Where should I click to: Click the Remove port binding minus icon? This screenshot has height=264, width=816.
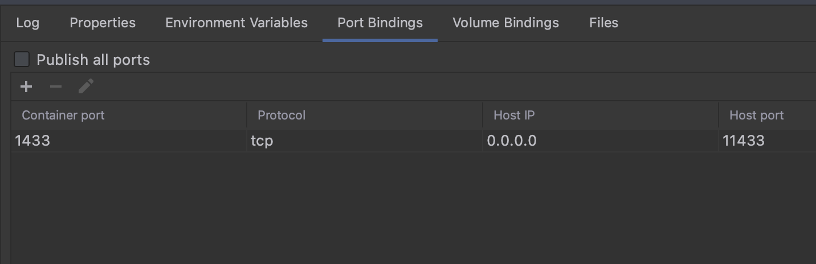56,86
